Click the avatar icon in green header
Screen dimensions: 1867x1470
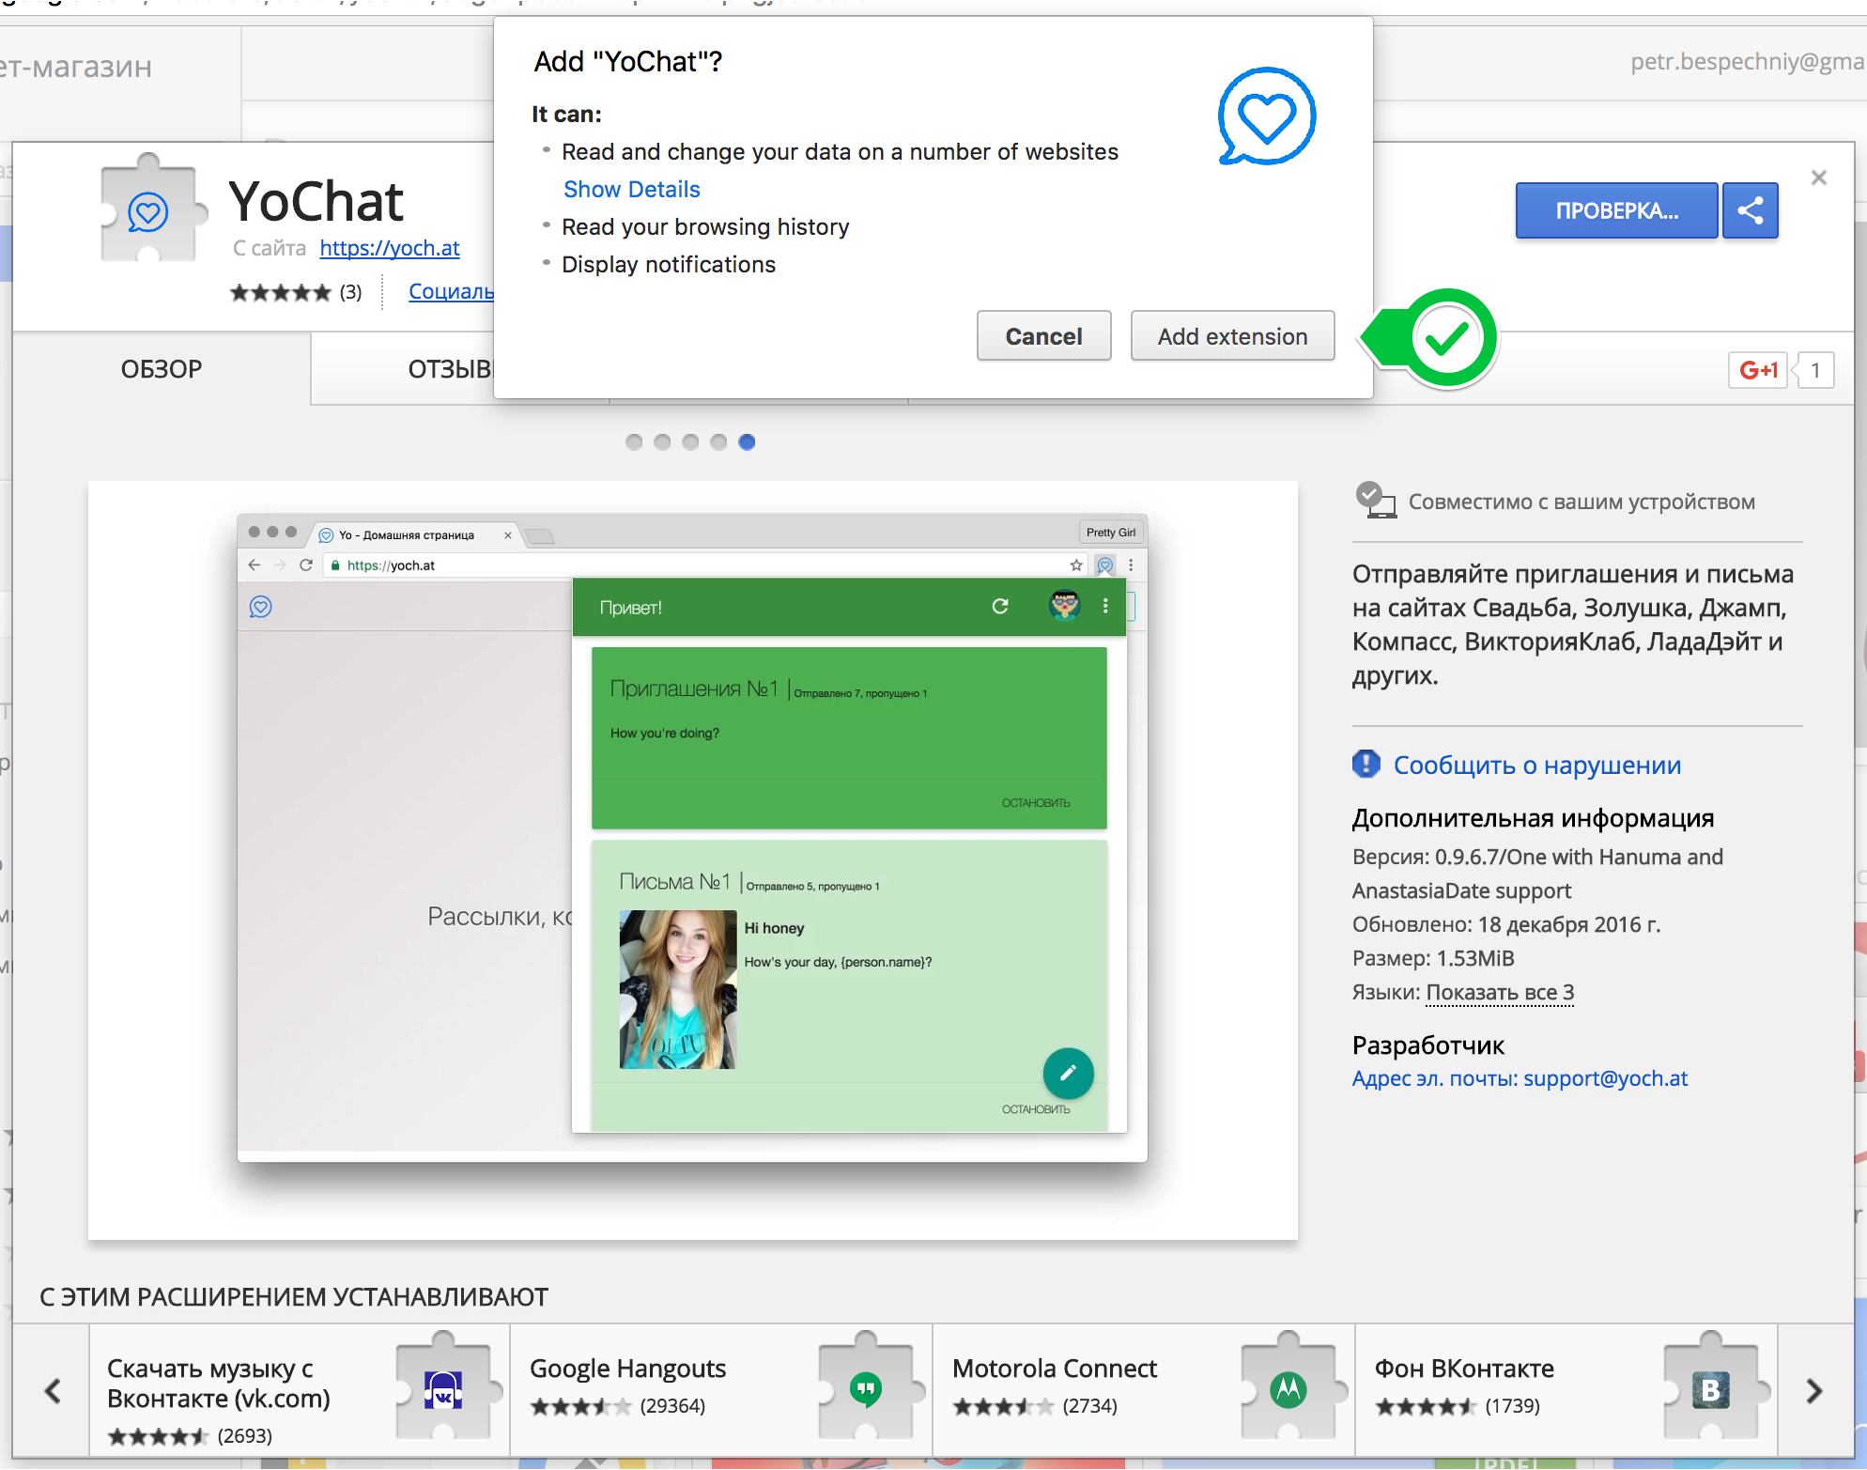coord(1064,606)
